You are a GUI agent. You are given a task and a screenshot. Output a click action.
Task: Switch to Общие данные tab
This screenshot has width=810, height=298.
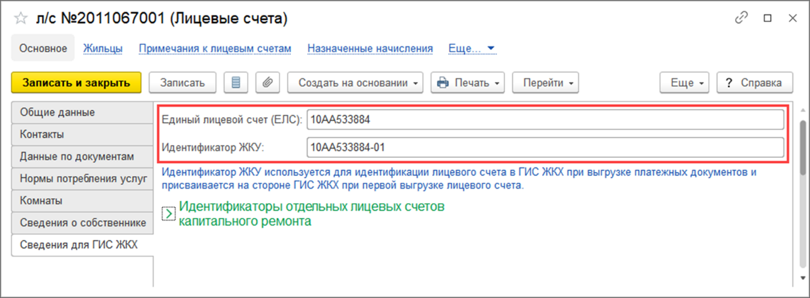[82, 112]
